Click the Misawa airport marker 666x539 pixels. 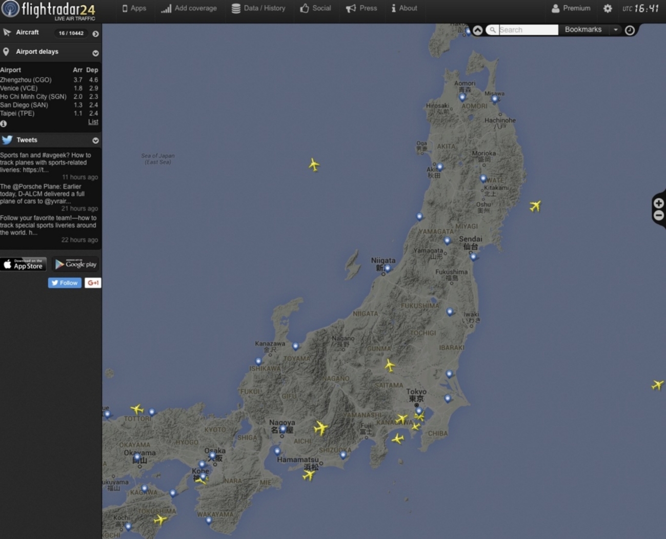[x=495, y=98]
